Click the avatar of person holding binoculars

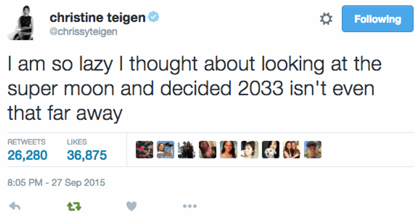(x=165, y=150)
